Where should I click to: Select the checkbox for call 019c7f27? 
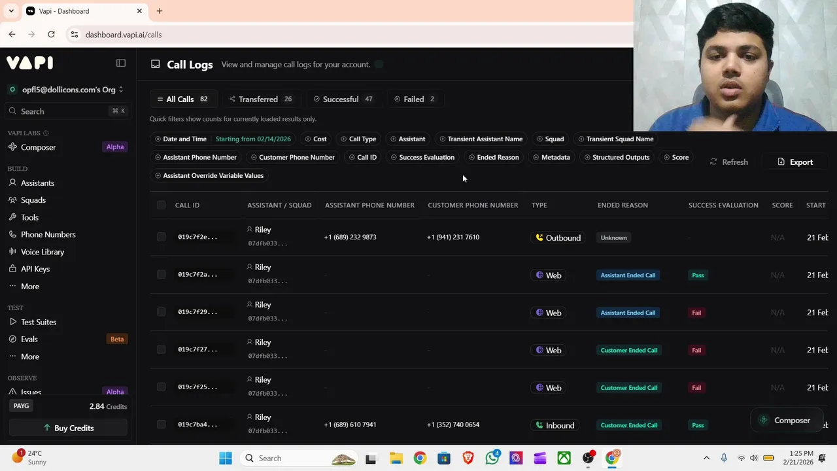click(x=161, y=349)
